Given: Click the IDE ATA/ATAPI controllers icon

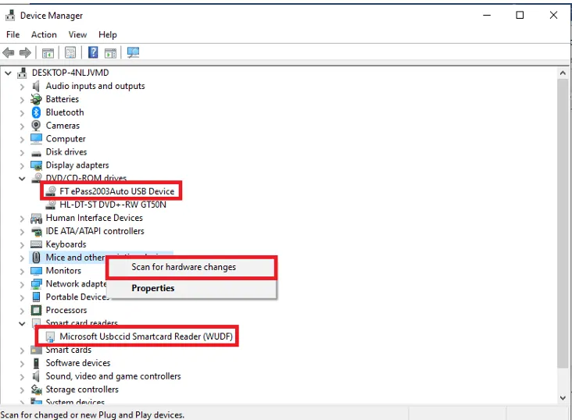Looking at the screenshot, I should coord(36,231).
